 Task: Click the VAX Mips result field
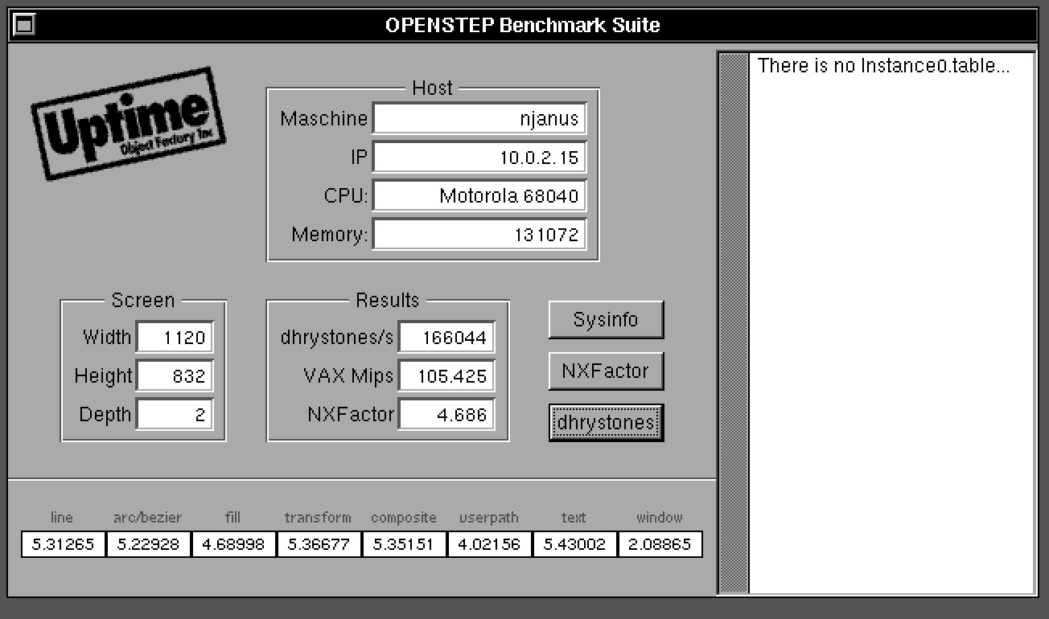click(x=446, y=376)
